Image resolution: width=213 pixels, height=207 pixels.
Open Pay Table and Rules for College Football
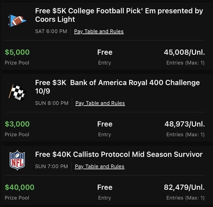click(99, 31)
